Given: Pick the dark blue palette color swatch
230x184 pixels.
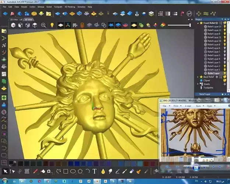Looking at the screenshot, I should click(71, 163).
